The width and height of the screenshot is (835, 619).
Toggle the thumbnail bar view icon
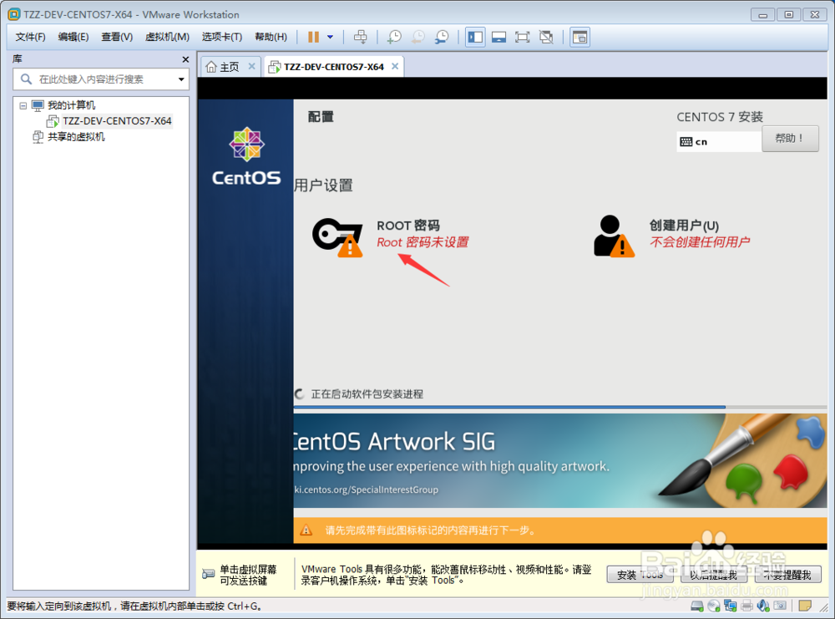coord(499,37)
